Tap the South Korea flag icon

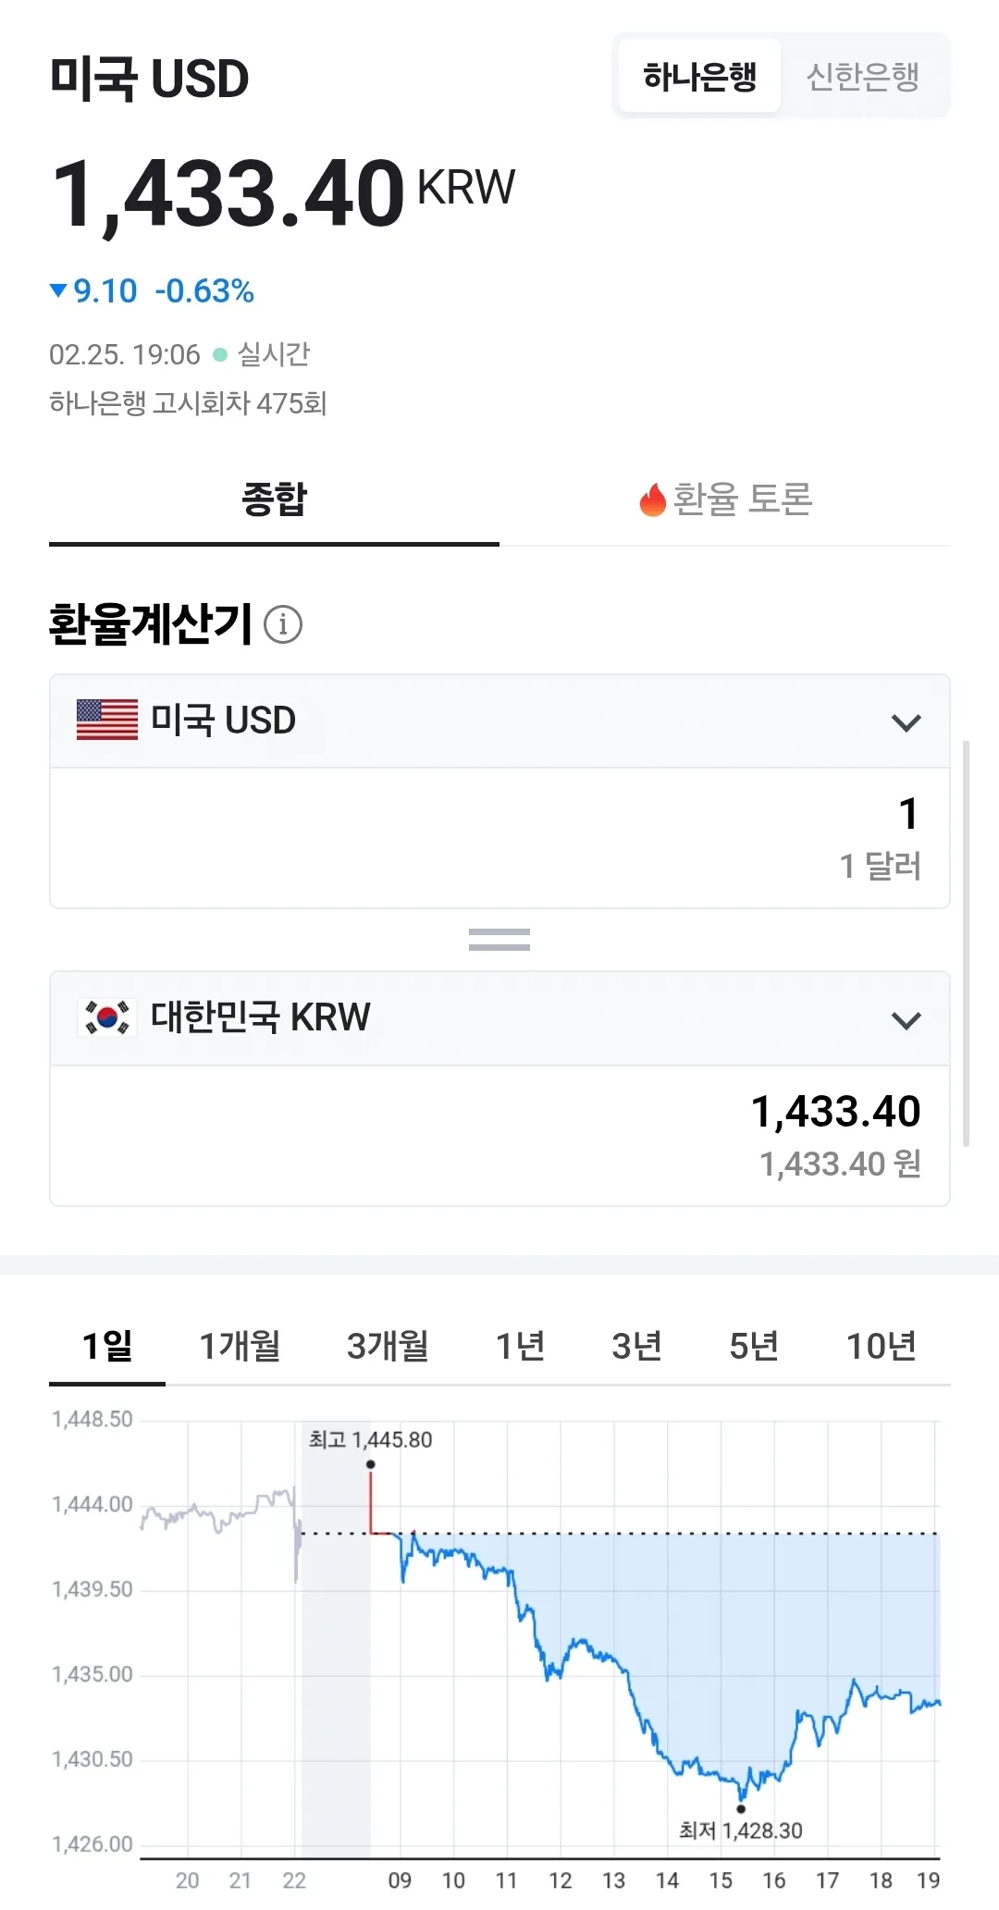[x=107, y=1017]
